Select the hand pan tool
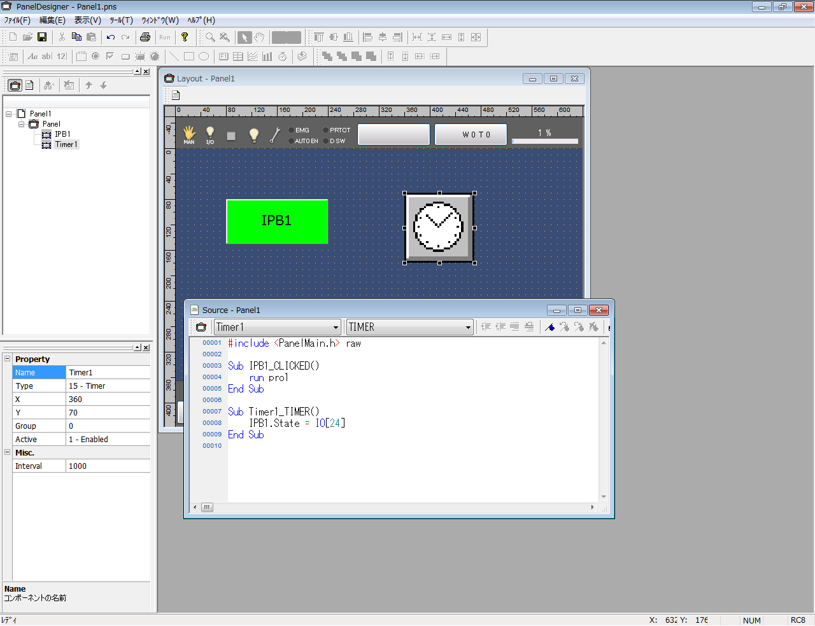 (x=260, y=38)
